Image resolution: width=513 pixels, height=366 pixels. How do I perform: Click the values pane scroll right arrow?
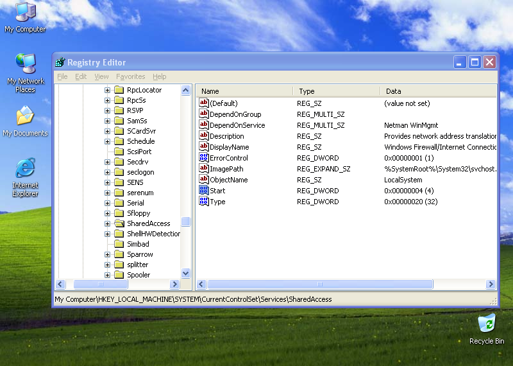pos(491,284)
